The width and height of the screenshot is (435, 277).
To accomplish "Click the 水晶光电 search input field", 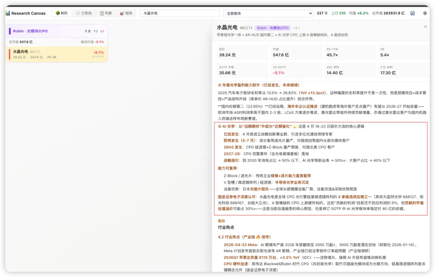I will coord(180,13).
